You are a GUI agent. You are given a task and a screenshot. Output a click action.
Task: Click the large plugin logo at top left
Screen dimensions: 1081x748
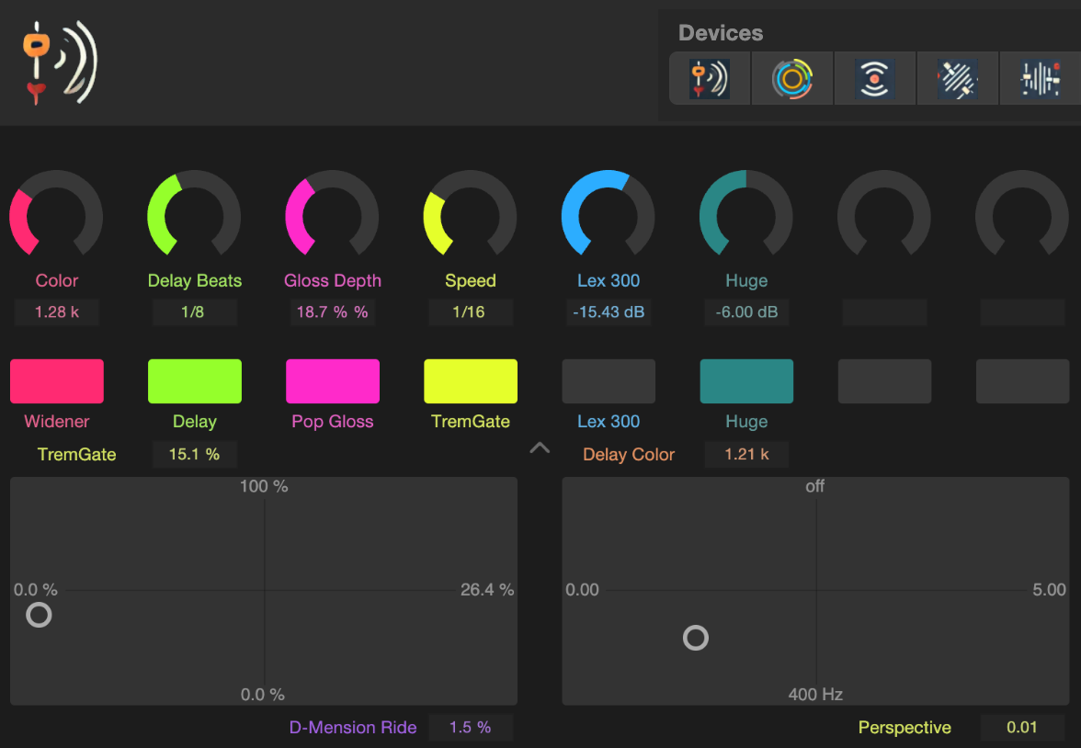pyautogui.click(x=60, y=62)
